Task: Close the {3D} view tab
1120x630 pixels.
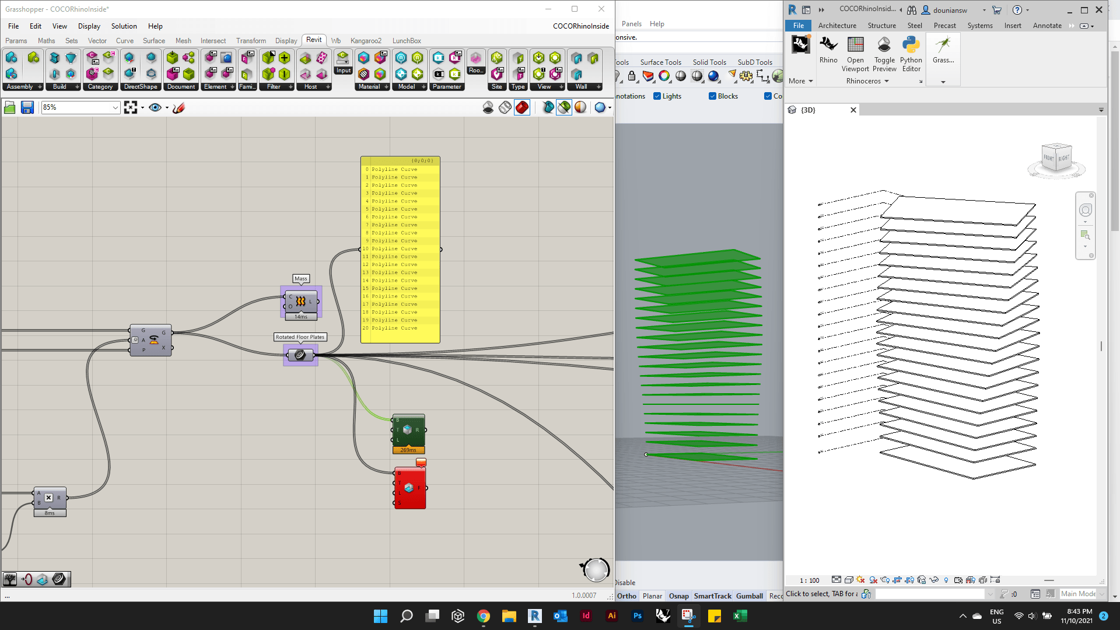Action: tap(853, 110)
